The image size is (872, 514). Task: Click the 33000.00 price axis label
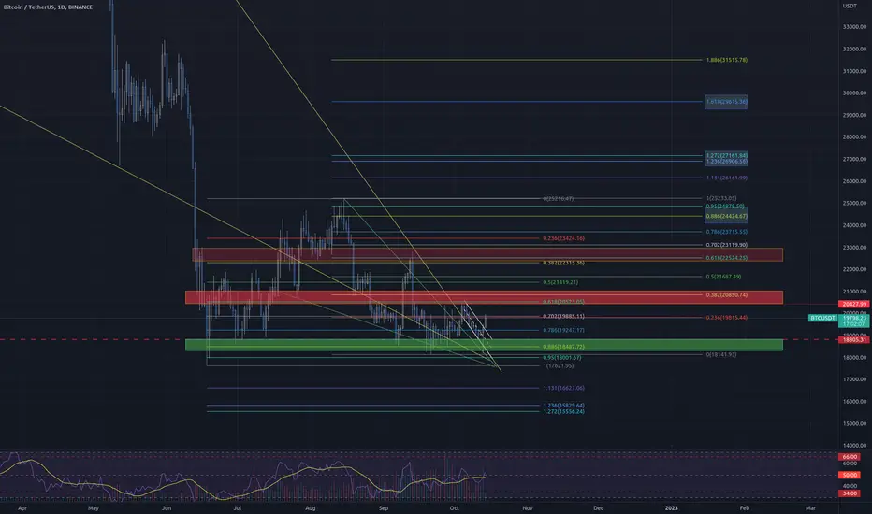855,27
